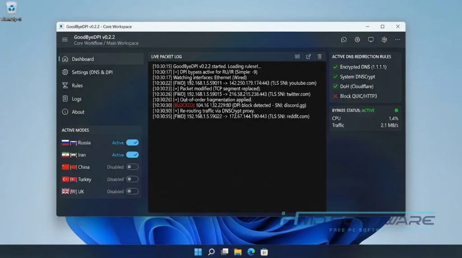Open the Windows Start menu

pos(198,252)
